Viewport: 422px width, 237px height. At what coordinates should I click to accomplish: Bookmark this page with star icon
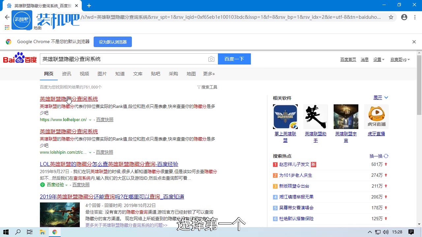point(391,17)
